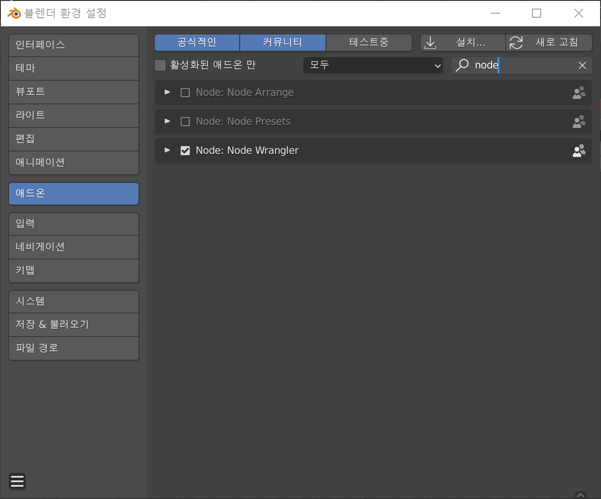Expand Node Arrange add-on details
Screen dimensions: 601x499
(x=167, y=92)
